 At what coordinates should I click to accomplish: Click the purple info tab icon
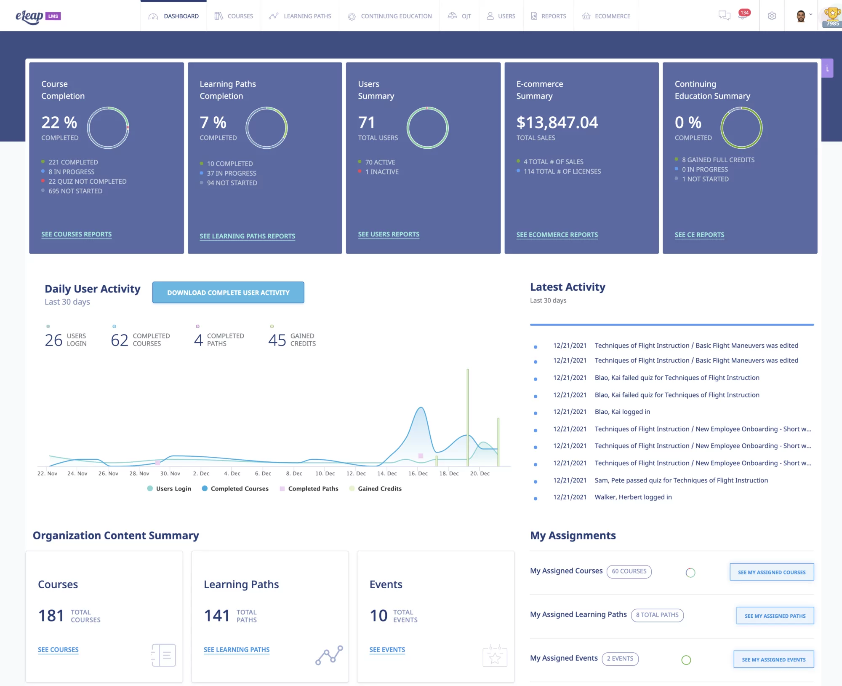tap(827, 68)
